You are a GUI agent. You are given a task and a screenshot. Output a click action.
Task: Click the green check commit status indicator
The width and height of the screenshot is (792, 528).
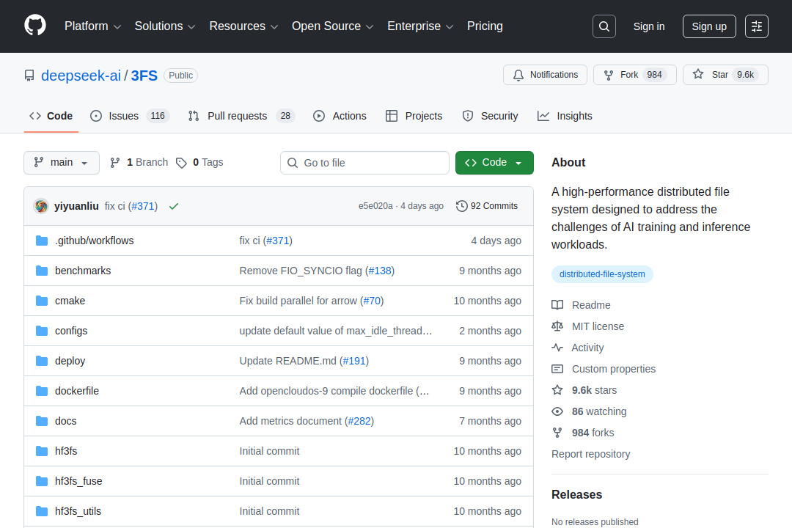click(x=174, y=206)
